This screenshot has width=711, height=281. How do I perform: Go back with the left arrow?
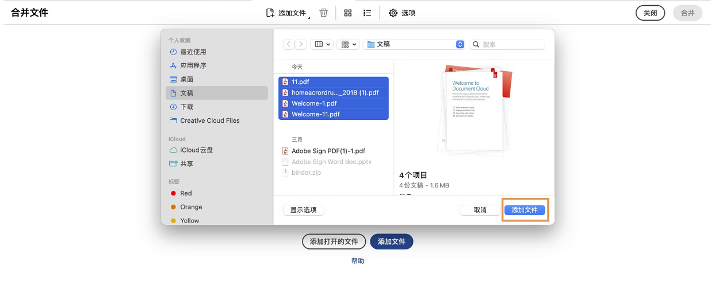point(289,44)
